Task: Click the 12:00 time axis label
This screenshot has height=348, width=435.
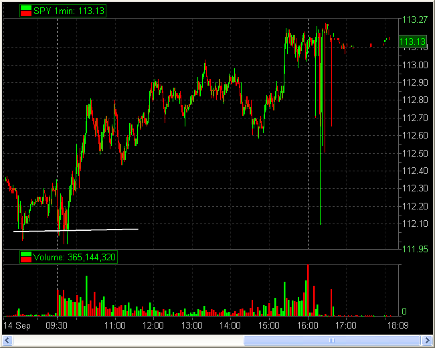Action: tap(153, 325)
